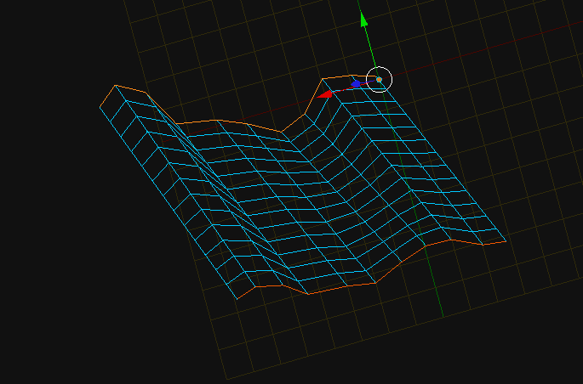Grab the red X-axis arrow of the gizmo
This screenshot has width=583, height=384.
[x=324, y=93]
